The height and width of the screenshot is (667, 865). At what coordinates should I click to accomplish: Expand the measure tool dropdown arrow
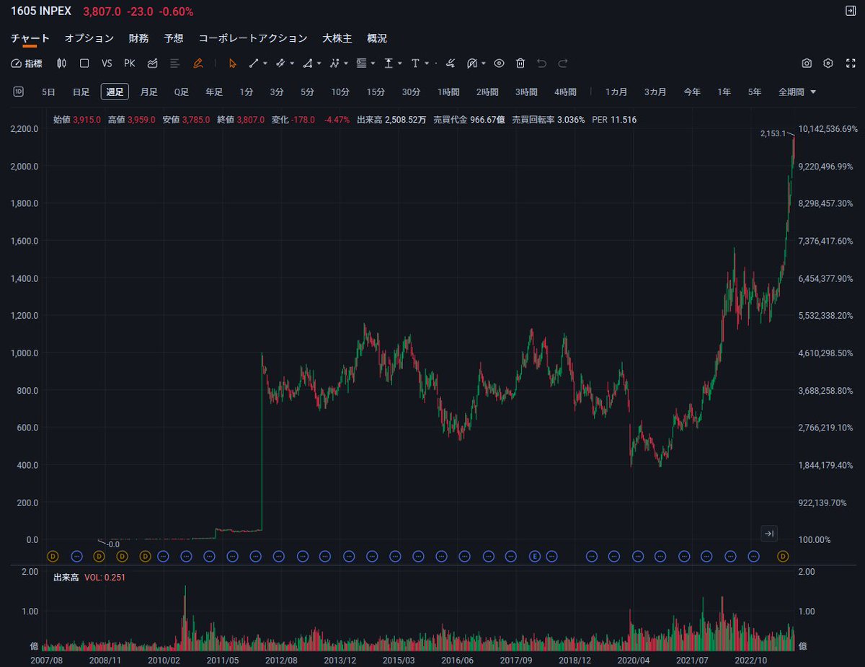tap(400, 63)
